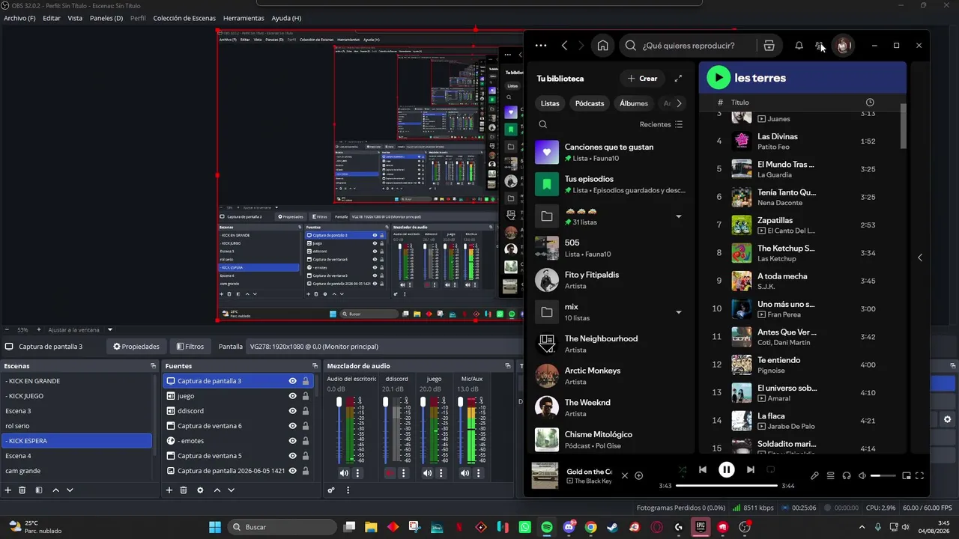Switch Spotify to full screen mode
959x539 pixels.
click(x=919, y=475)
